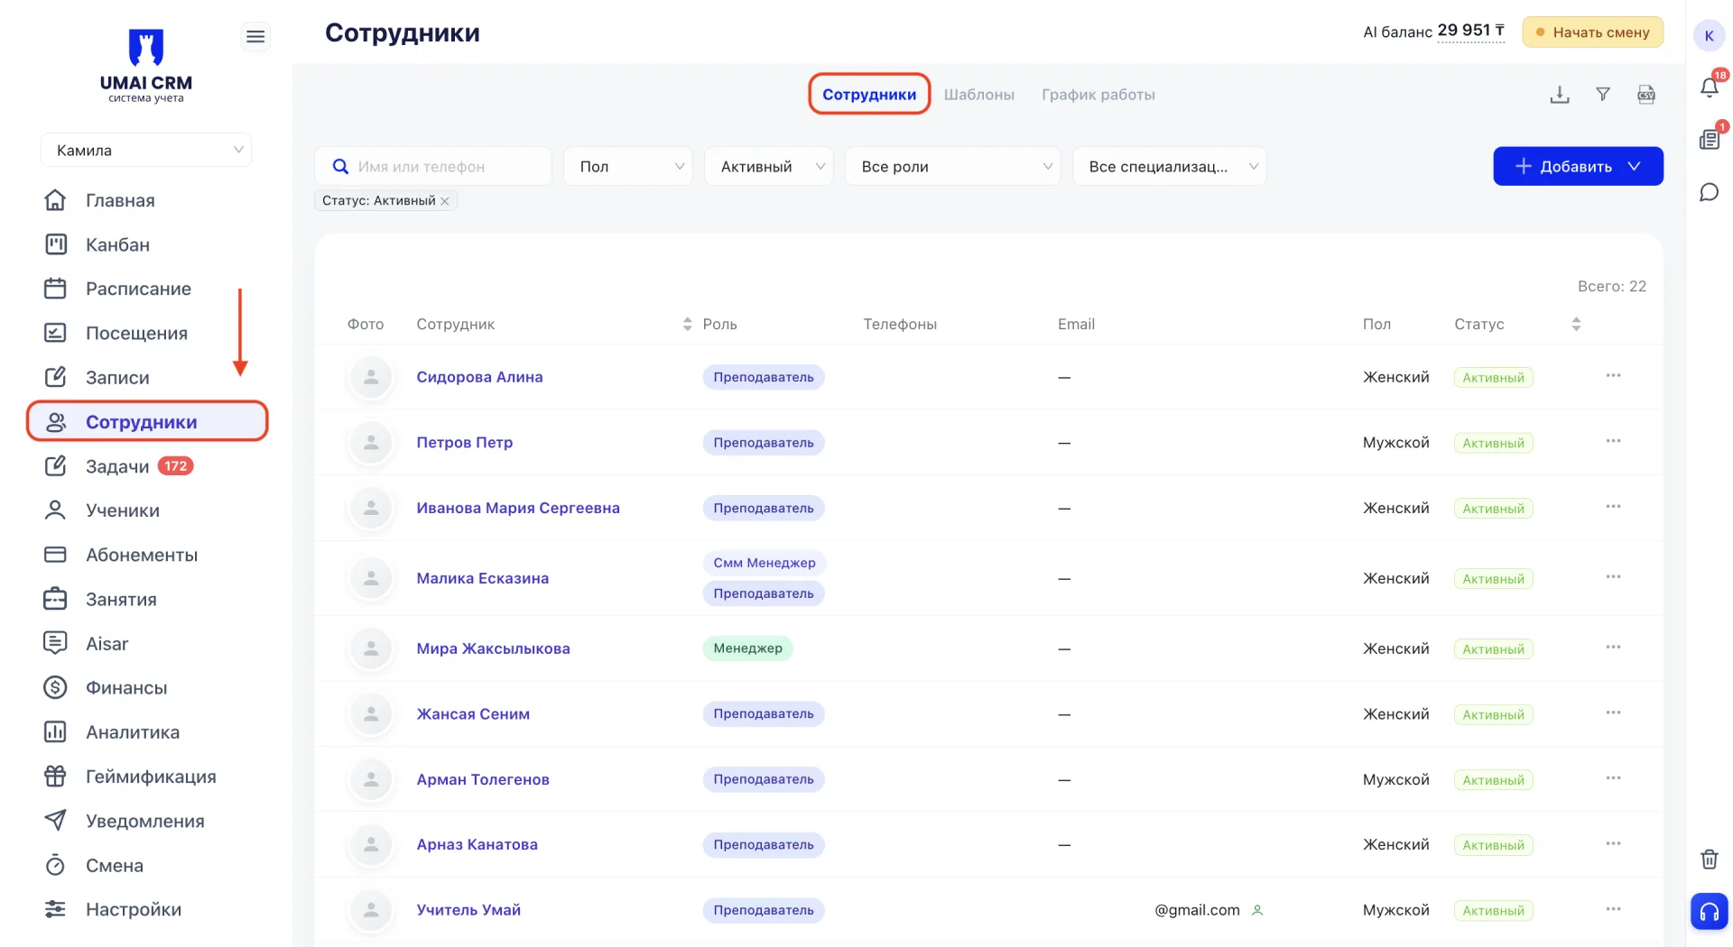The height and width of the screenshot is (947, 1733).
Task: Open the notifications bell icon
Action: (x=1710, y=87)
